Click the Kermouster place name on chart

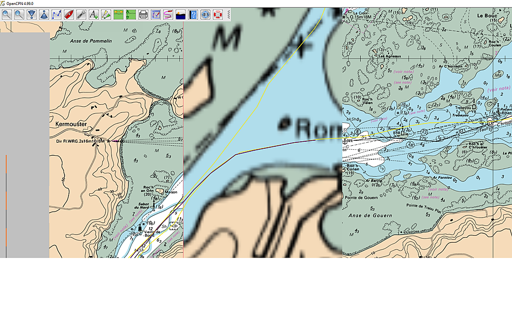tap(71, 124)
